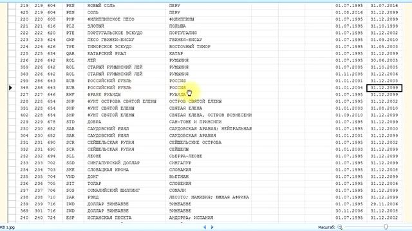Select the ЛЕСОТО; НАМИБИЯ; ЮЖНАЯ АФРИКА cell
Viewport: 412px width, 231px height.
point(209,197)
